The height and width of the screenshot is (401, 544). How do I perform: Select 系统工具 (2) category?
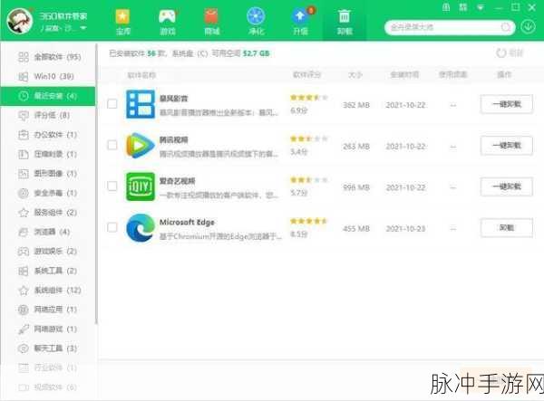click(x=48, y=271)
